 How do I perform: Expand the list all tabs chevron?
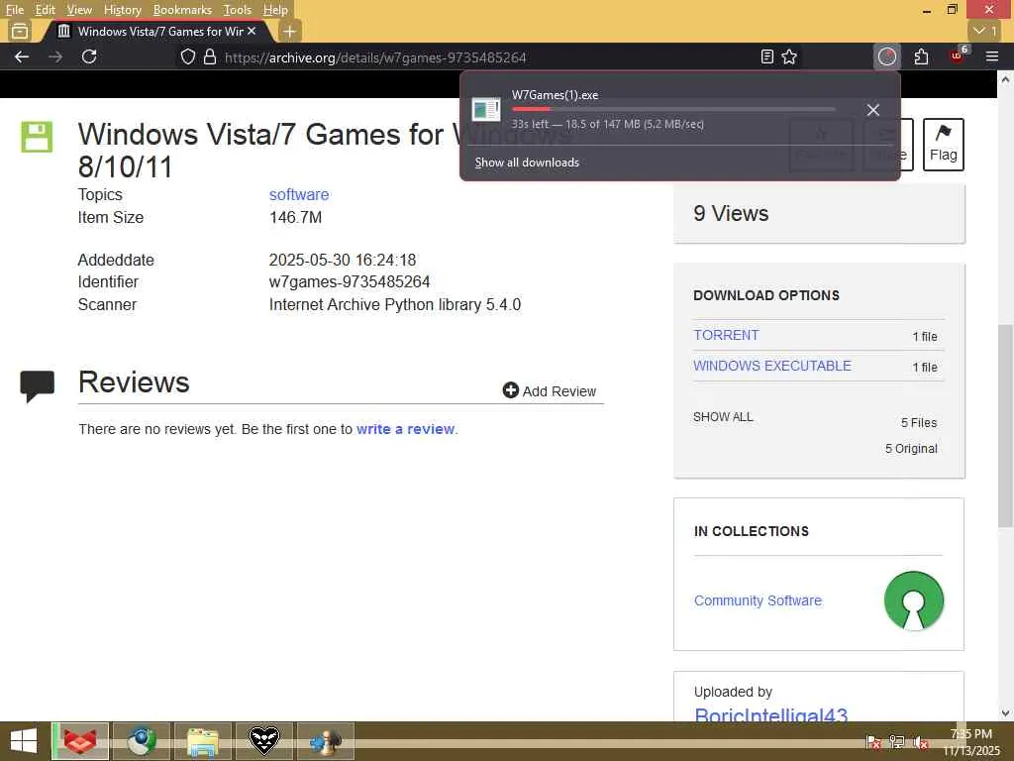point(985,31)
